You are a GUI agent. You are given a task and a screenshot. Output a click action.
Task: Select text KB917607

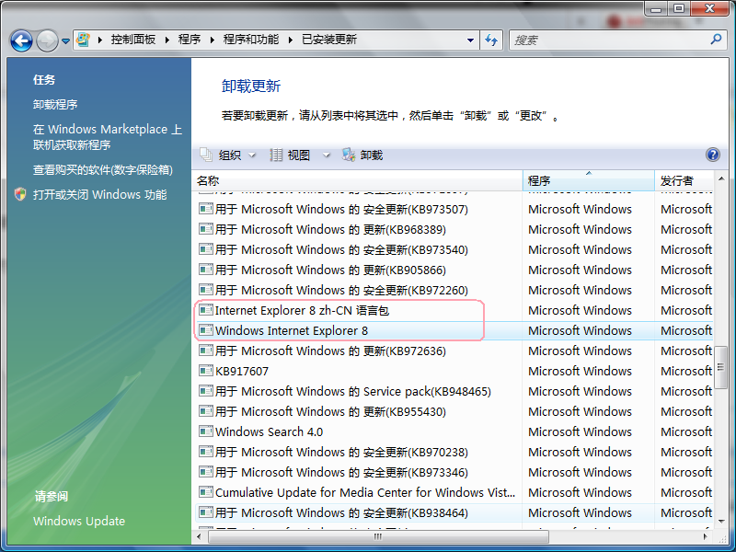(x=242, y=372)
